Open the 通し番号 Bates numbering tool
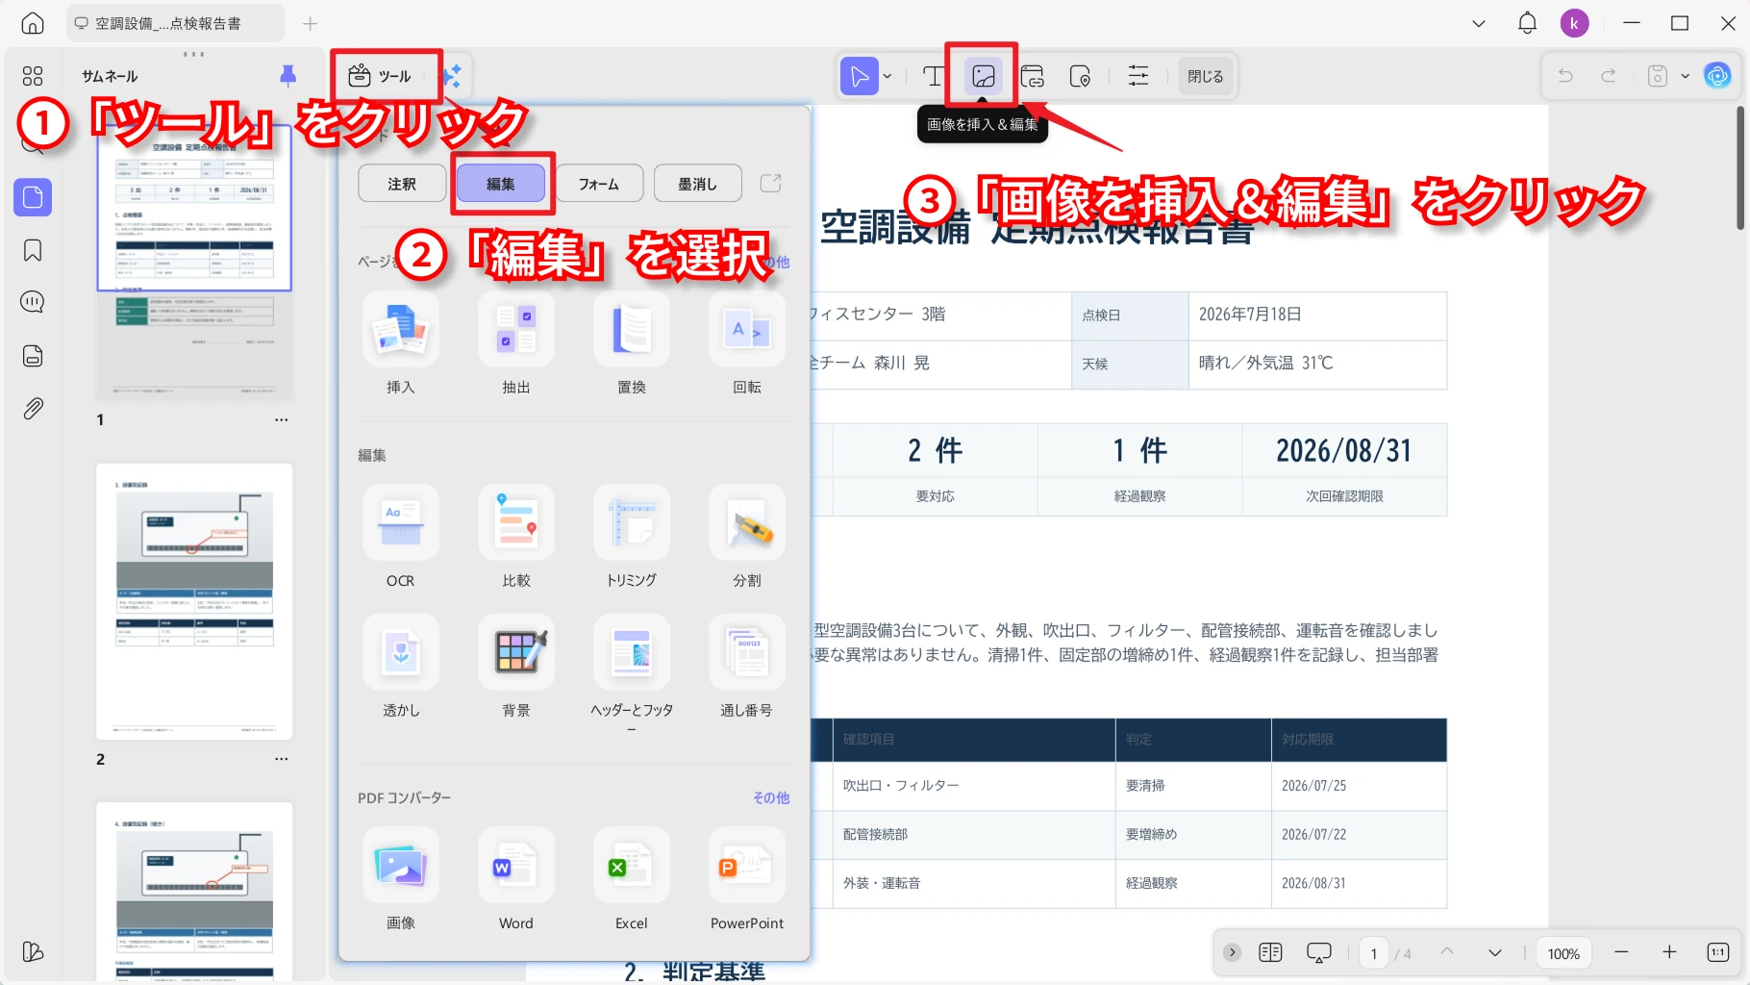The image size is (1750, 985). pyautogui.click(x=747, y=668)
